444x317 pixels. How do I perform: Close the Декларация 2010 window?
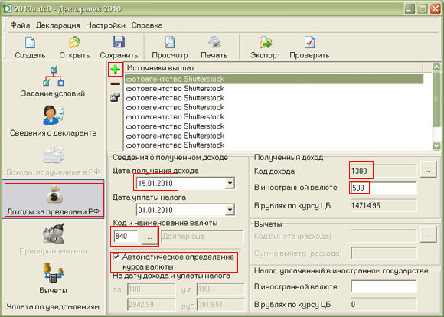[x=436, y=8]
